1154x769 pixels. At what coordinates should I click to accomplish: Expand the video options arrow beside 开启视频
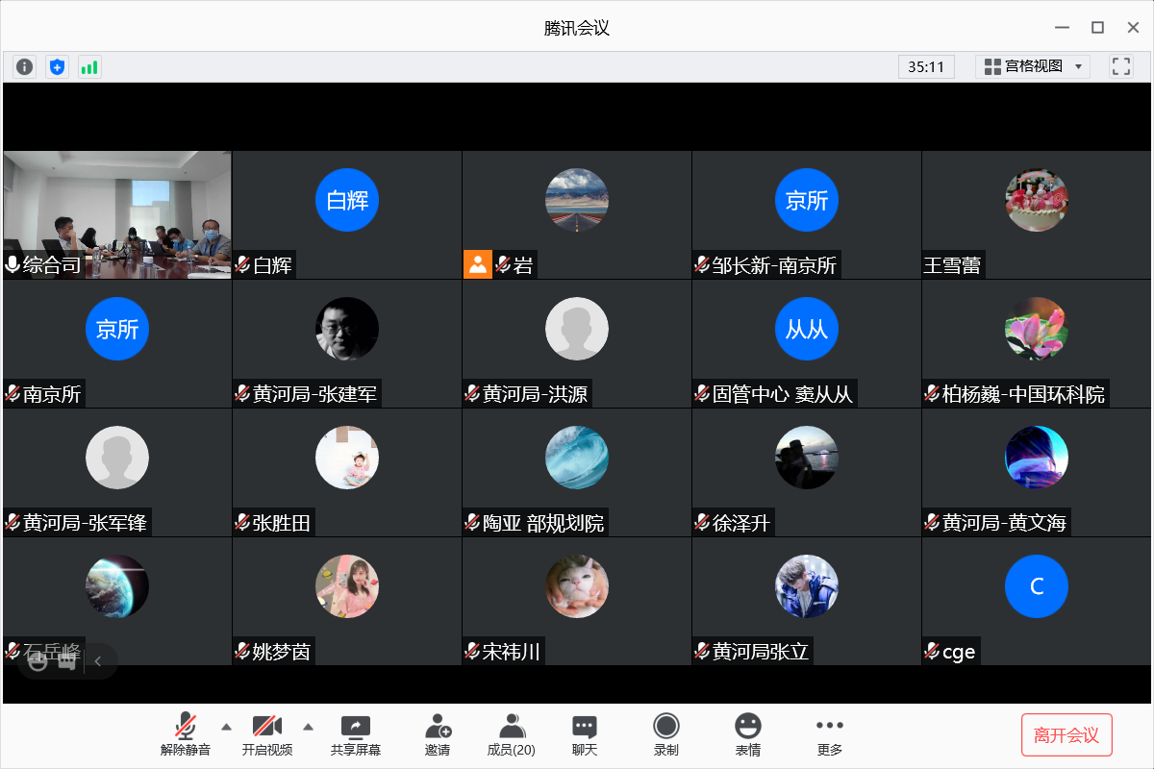tap(309, 726)
